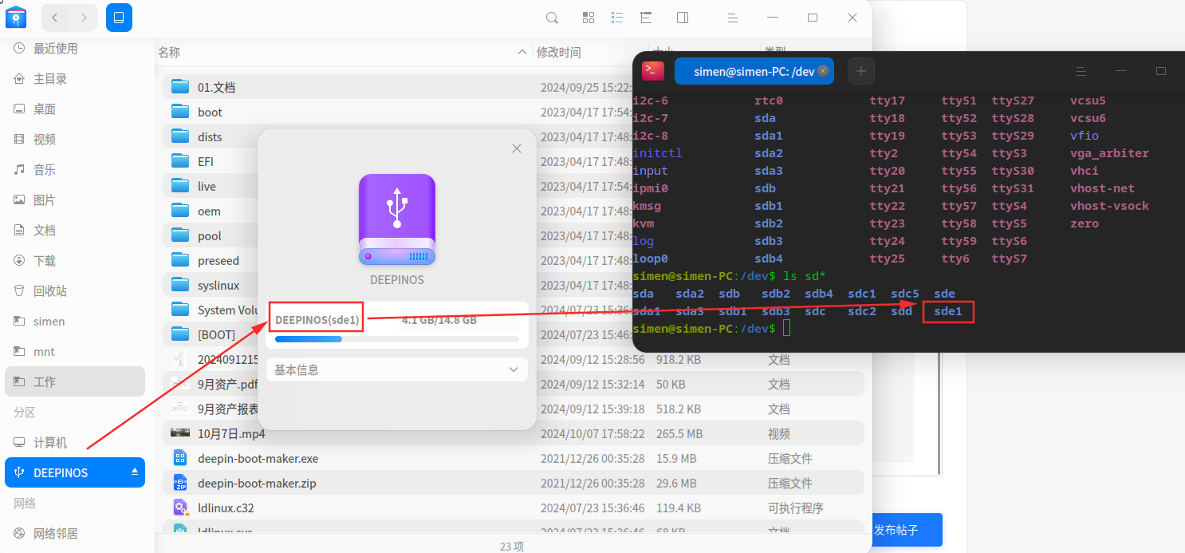The height and width of the screenshot is (553, 1185).
Task: Open 最近使用 in the sidebar
Action: tap(75, 49)
